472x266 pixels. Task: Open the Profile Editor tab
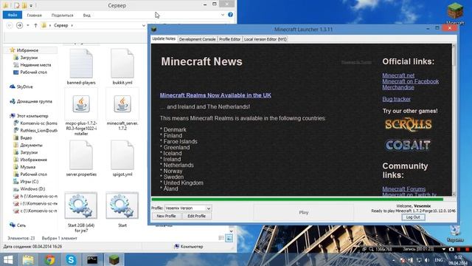tap(229, 39)
